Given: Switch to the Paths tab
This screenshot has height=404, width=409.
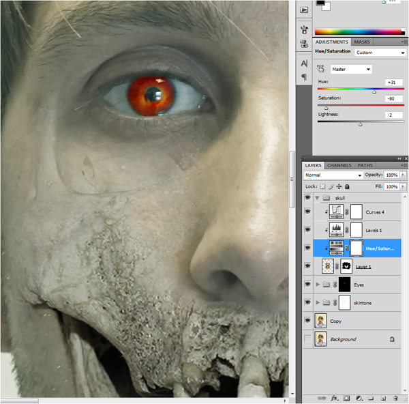Looking at the screenshot, I should click(365, 165).
